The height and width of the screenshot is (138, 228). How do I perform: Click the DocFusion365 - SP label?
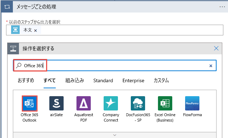click(x=138, y=118)
